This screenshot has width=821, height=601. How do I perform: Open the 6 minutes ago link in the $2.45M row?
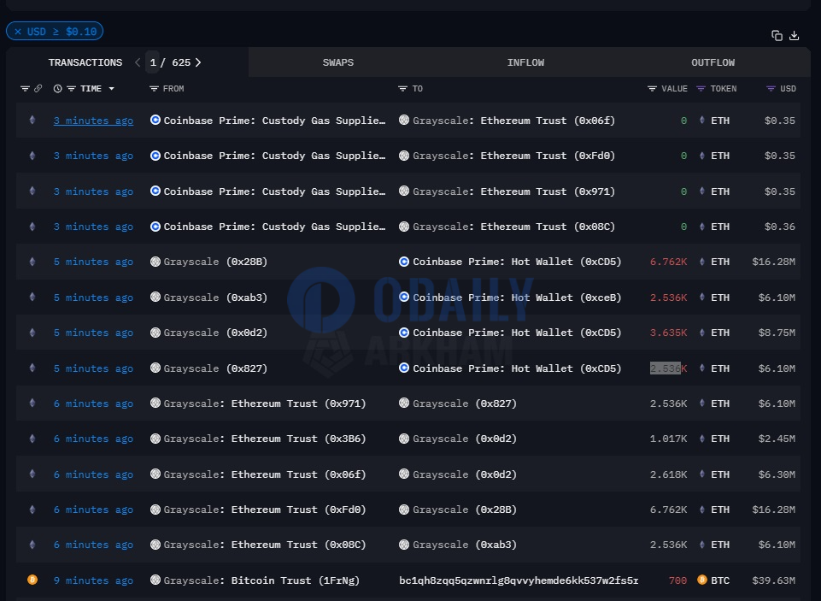93,439
